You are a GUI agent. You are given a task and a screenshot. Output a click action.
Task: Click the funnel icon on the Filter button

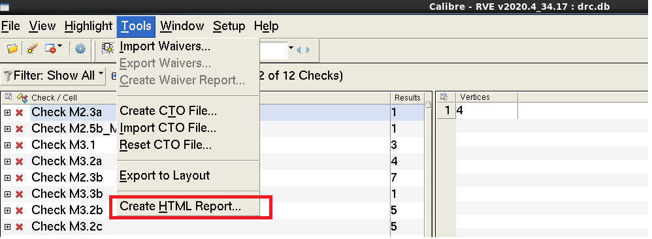click(x=8, y=76)
